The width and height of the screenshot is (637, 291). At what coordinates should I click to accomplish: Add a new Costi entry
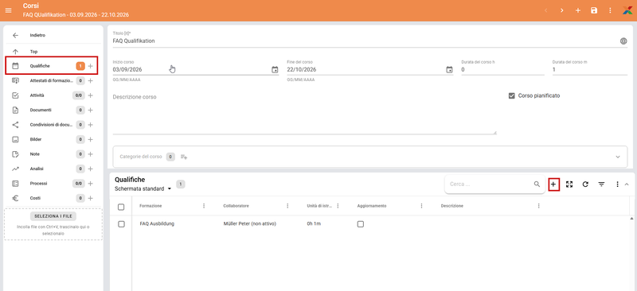(x=91, y=198)
